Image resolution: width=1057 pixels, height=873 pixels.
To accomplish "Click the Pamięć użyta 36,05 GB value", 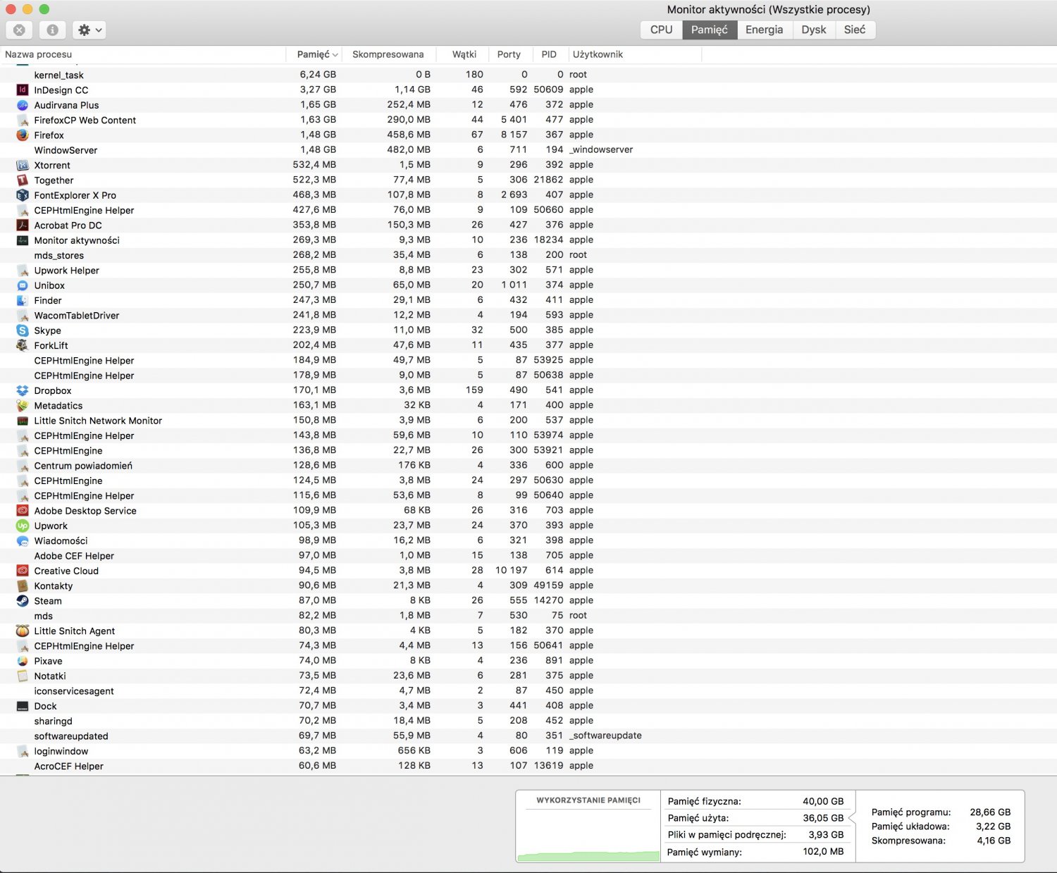I will [823, 818].
